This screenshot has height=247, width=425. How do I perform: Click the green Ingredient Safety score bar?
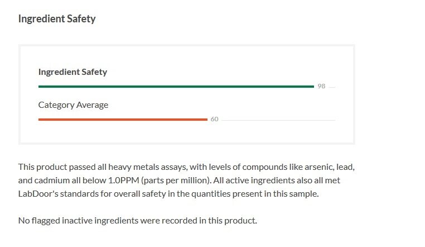point(176,87)
